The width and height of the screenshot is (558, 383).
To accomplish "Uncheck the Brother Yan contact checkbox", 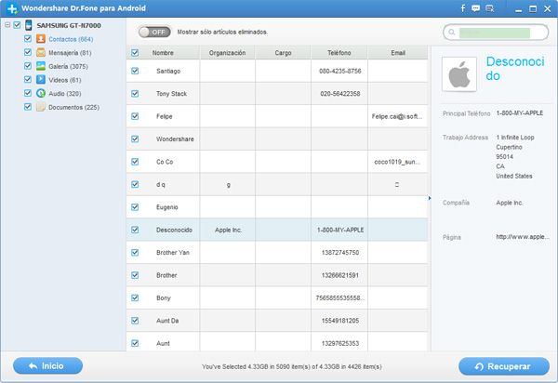I will click(135, 253).
